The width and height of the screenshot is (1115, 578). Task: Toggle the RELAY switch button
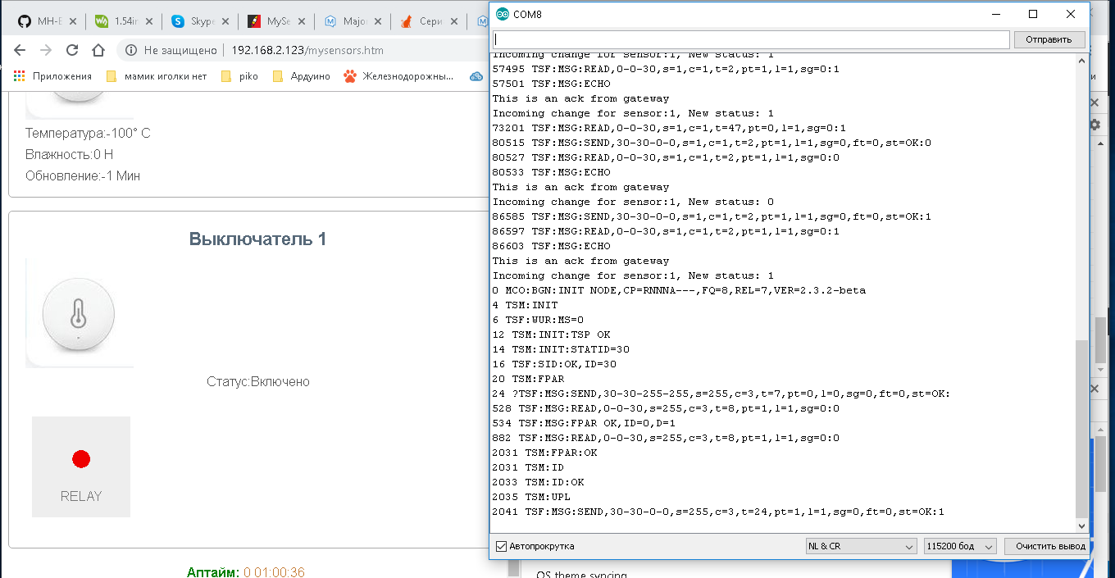coord(81,466)
